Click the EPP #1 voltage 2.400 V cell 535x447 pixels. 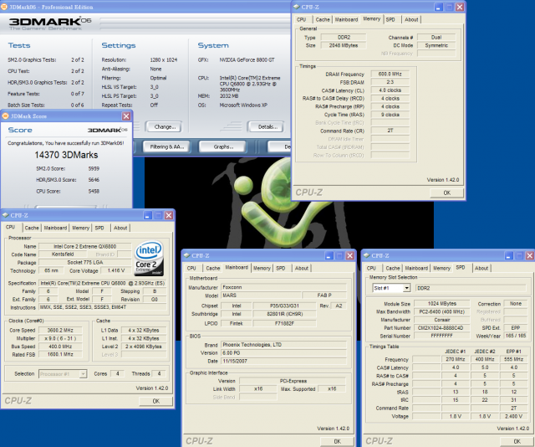pos(513,416)
